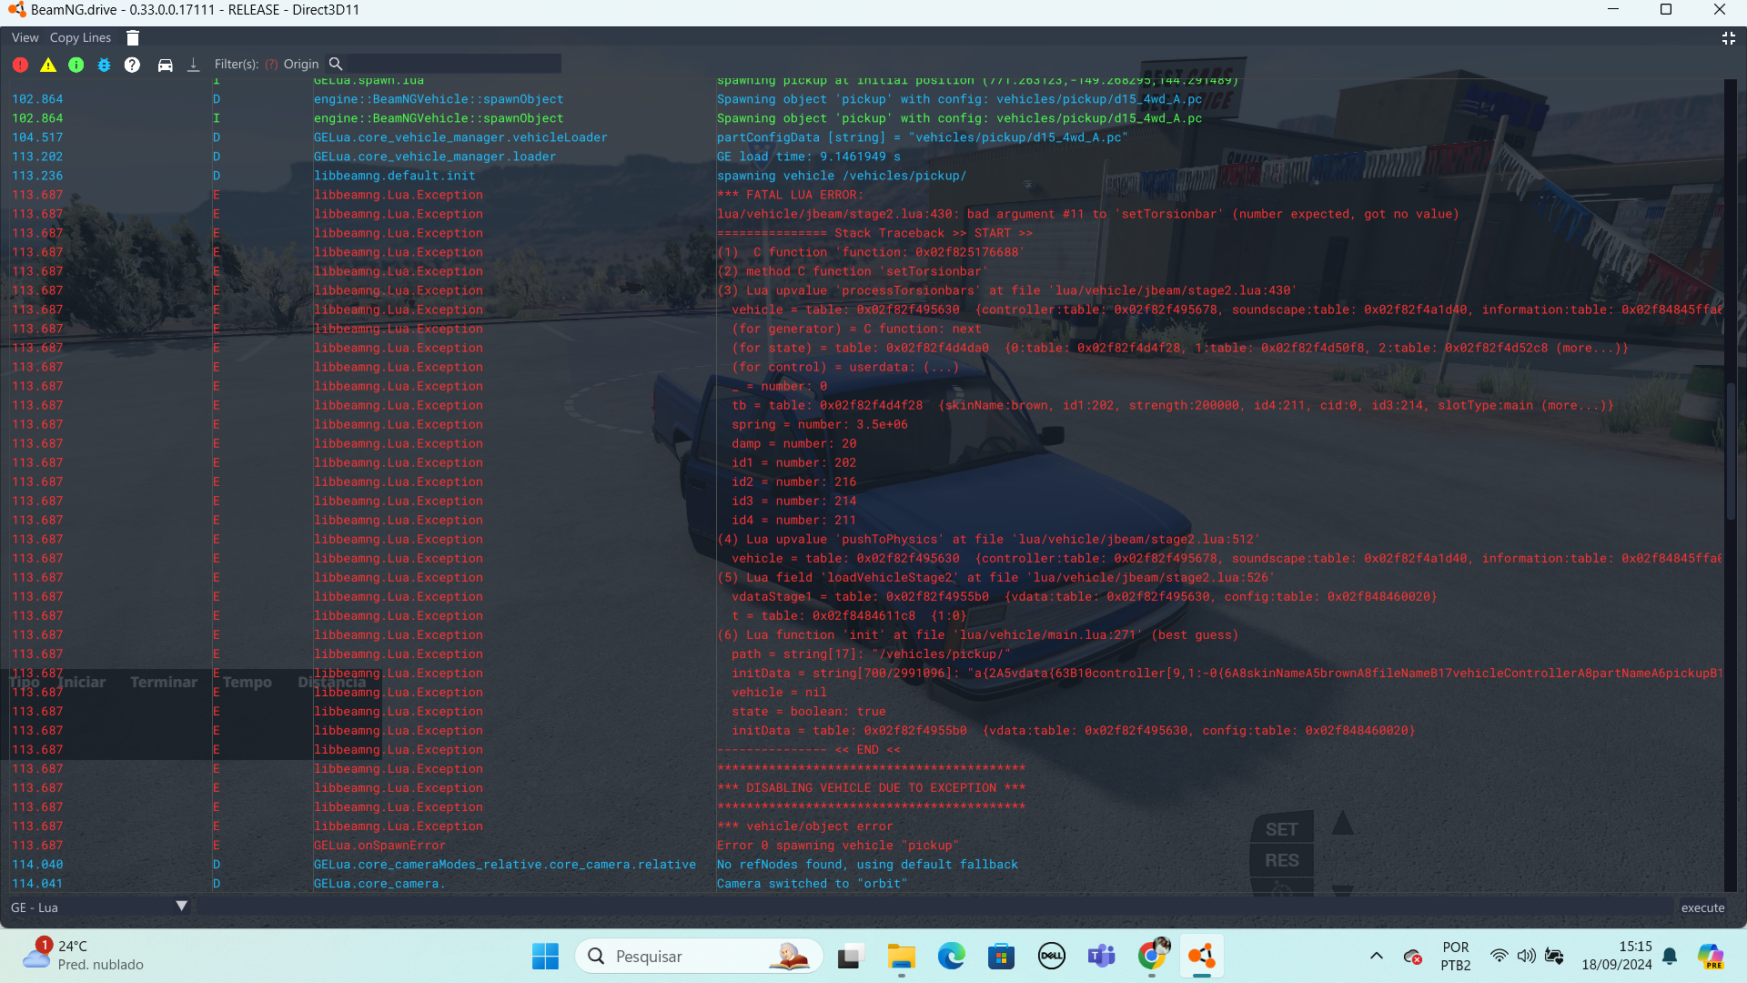The width and height of the screenshot is (1747, 983).
Task: Click the filter text input field
Action: [453, 64]
